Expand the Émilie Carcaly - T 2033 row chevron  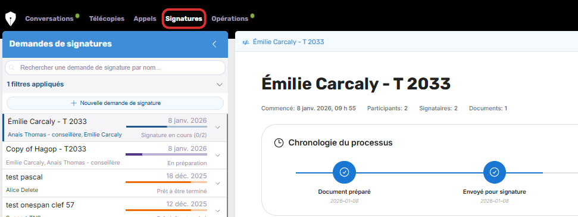217,128
